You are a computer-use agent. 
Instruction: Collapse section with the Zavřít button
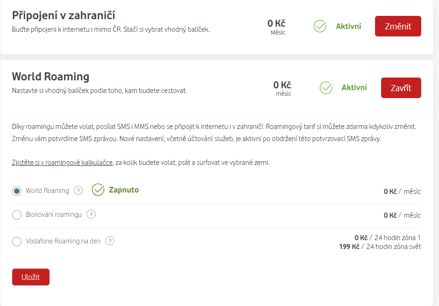click(x=401, y=88)
